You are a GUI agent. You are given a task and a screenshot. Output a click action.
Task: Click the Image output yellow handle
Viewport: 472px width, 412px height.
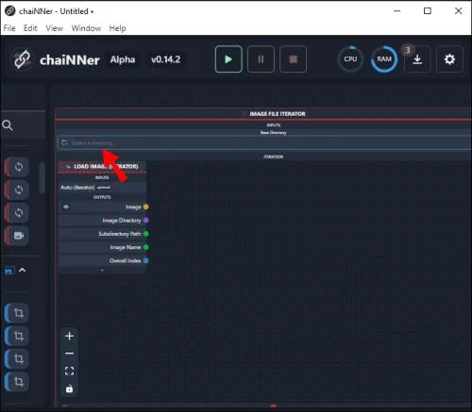coord(145,206)
